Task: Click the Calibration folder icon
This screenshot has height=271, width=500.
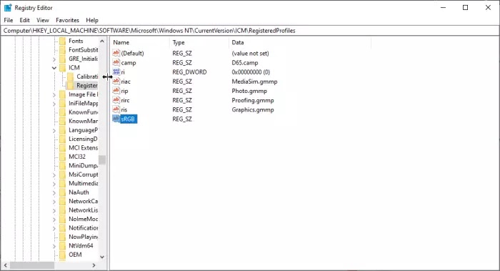Action: click(71, 77)
